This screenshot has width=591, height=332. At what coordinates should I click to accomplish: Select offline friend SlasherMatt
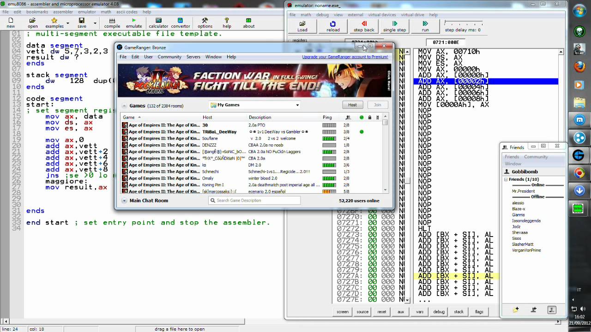coord(523,244)
